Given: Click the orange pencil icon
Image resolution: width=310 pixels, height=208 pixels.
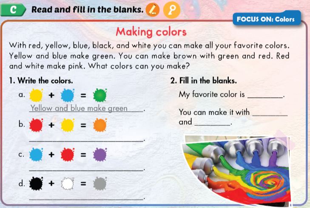Looking at the screenshot, I should 151,10.
